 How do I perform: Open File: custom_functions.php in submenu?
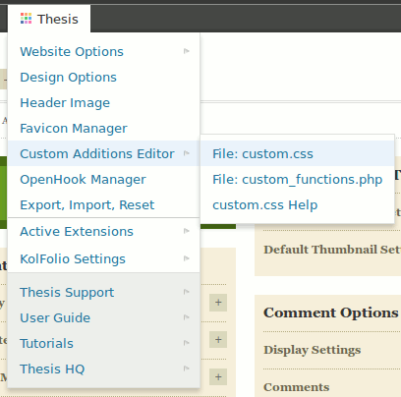coord(297,179)
